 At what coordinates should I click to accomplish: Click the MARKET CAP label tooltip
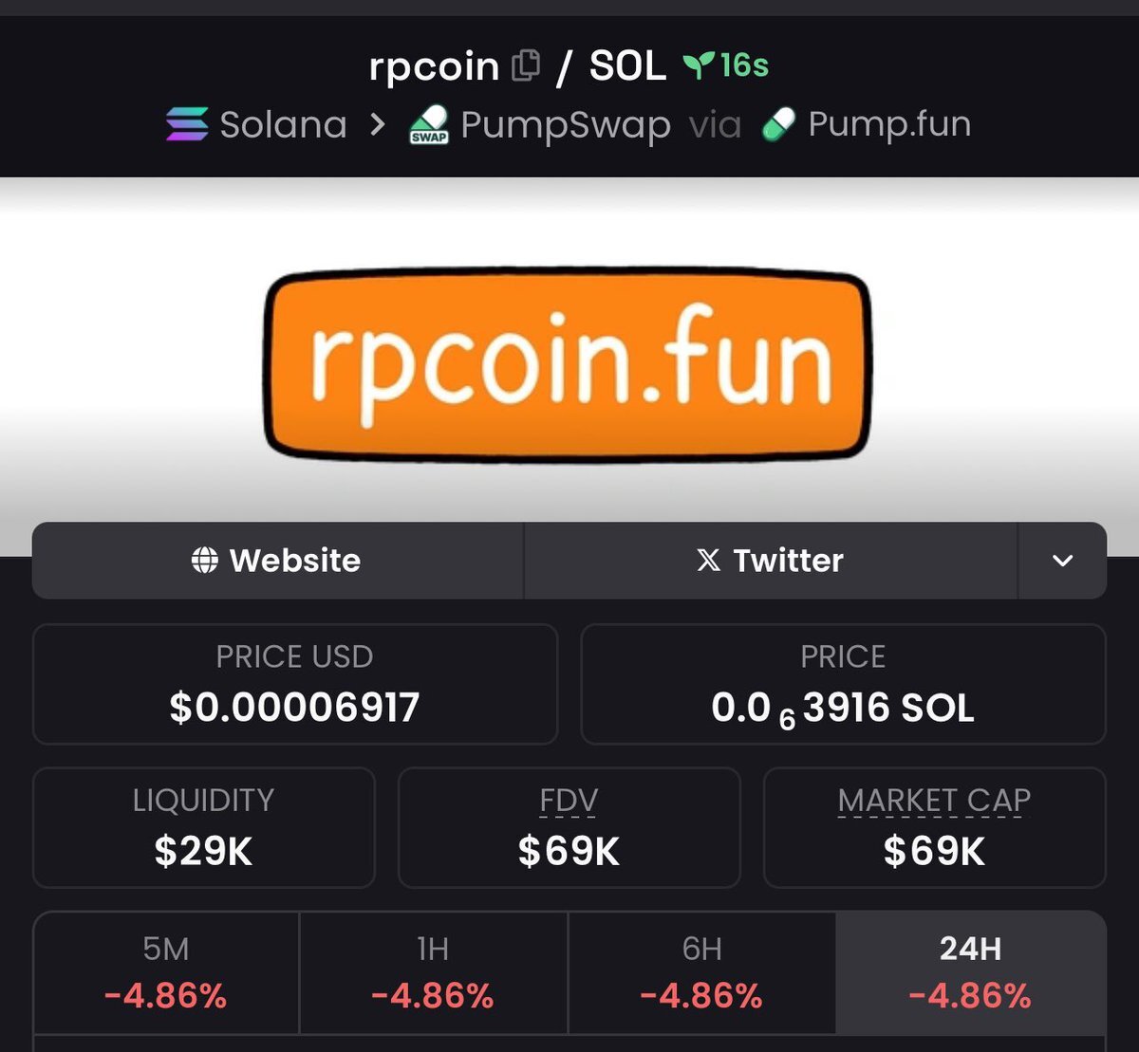pos(934,802)
